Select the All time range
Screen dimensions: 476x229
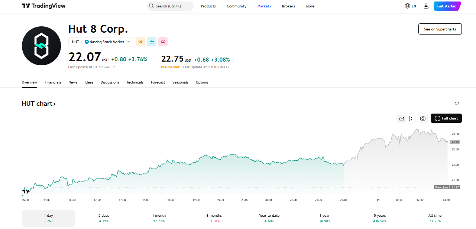[435, 218]
